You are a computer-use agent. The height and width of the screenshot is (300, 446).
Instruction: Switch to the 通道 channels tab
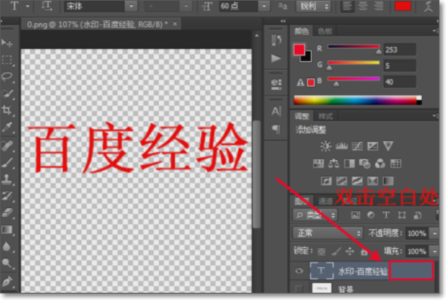click(x=325, y=201)
